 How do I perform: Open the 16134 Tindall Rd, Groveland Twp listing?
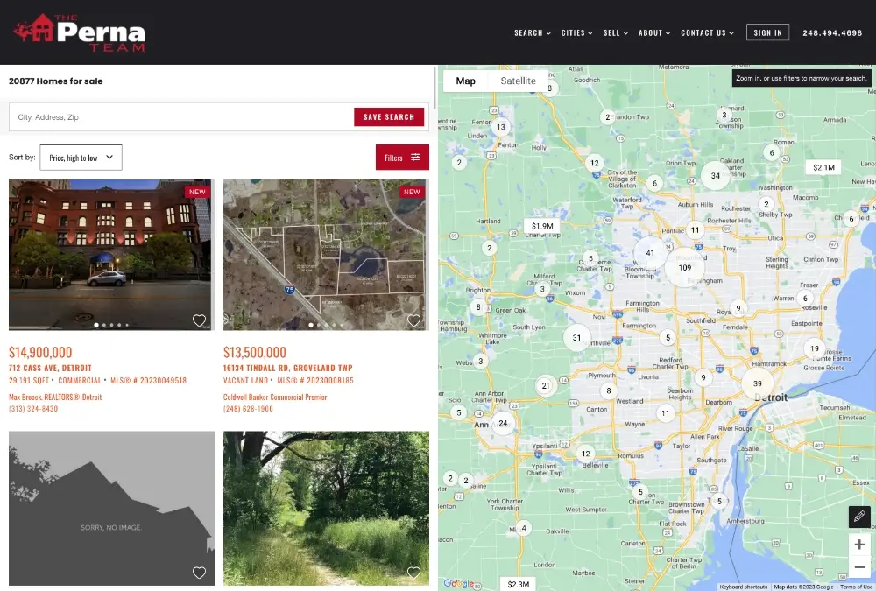coord(287,368)
